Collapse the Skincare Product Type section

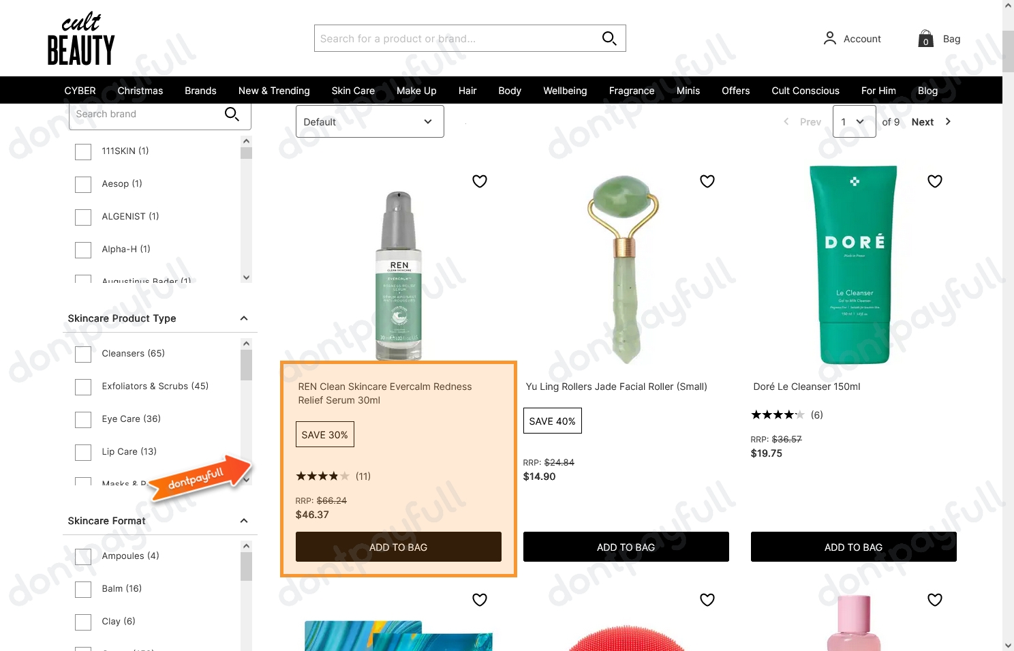coord(243,318)
